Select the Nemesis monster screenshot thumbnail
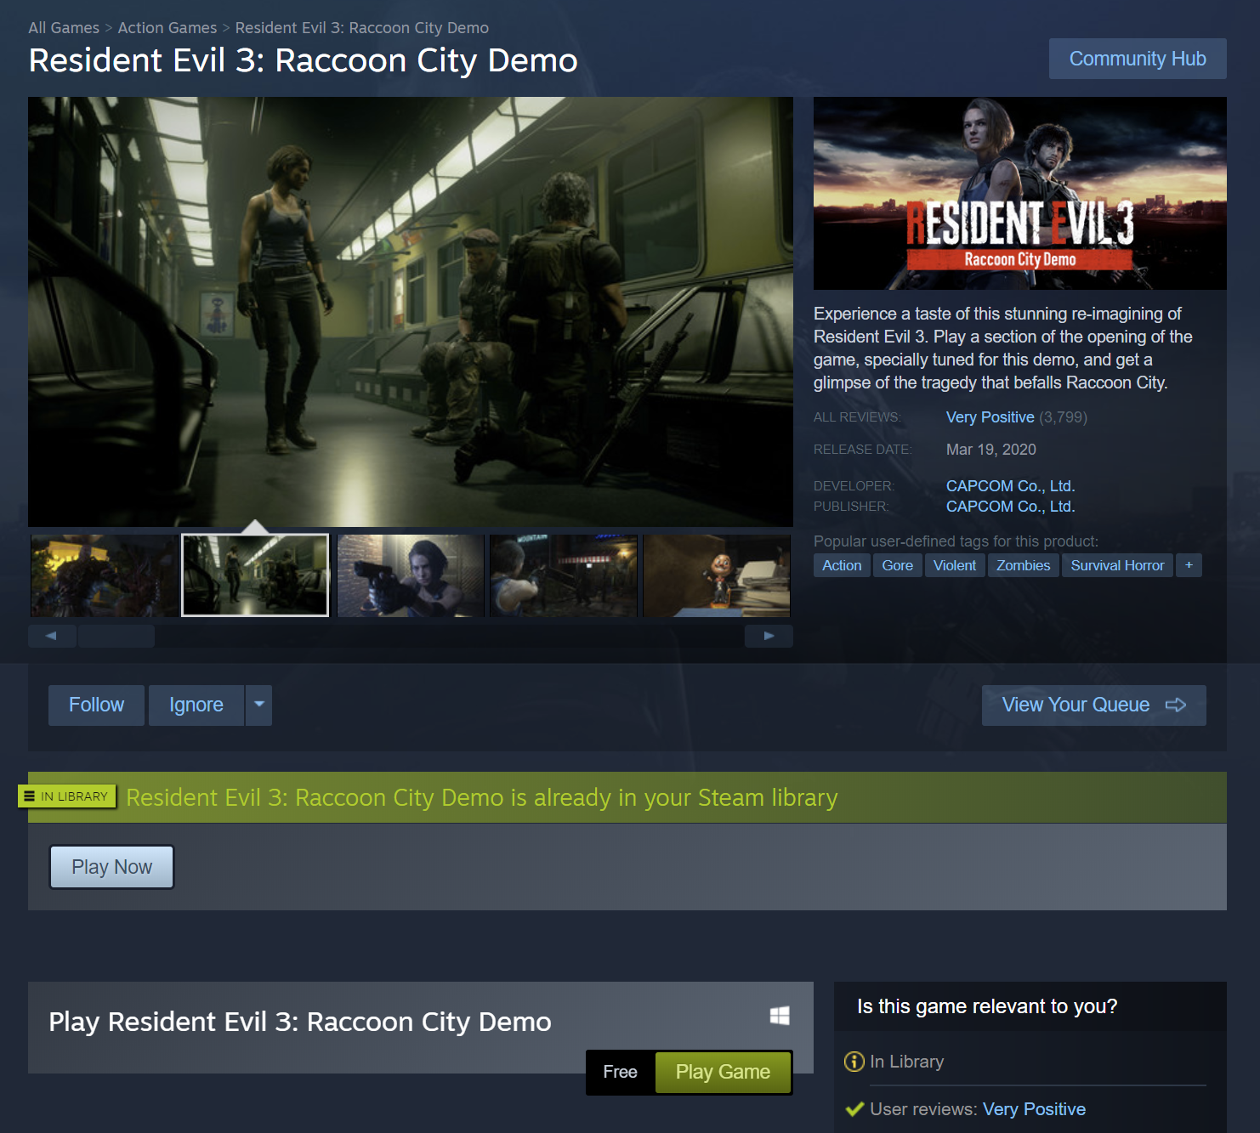The width and height of the screenshot is (1260, 1133). coord(104,575)
